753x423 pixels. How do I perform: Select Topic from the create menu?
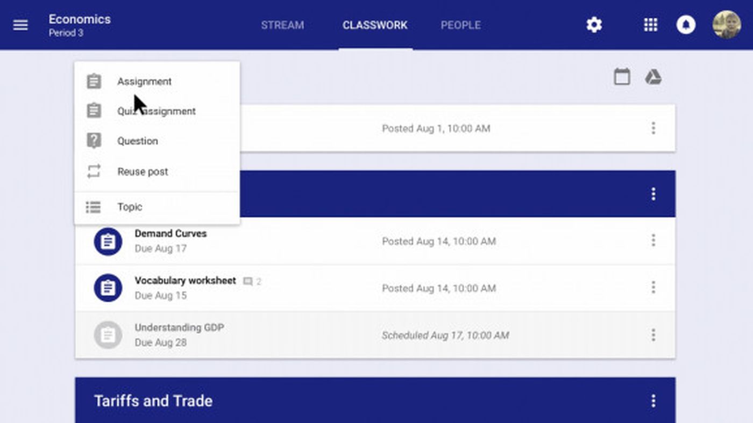tap(130, 207)
